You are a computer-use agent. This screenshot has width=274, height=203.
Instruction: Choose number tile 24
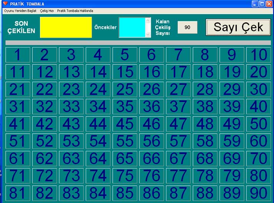coord(98,89)
